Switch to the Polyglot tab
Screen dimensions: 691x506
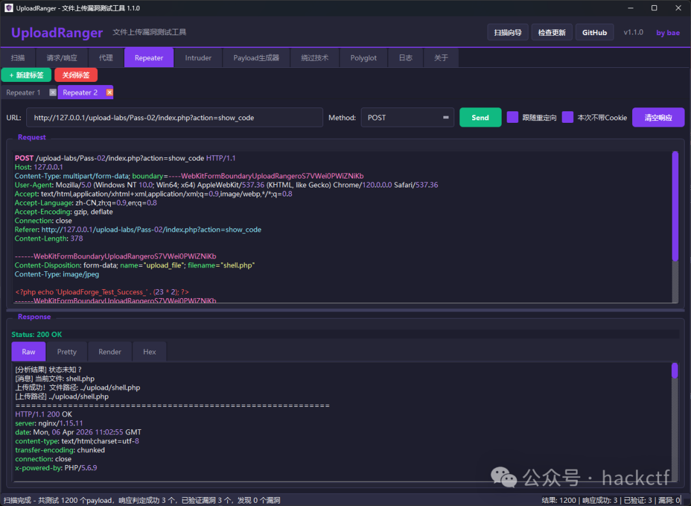(363, 58)
